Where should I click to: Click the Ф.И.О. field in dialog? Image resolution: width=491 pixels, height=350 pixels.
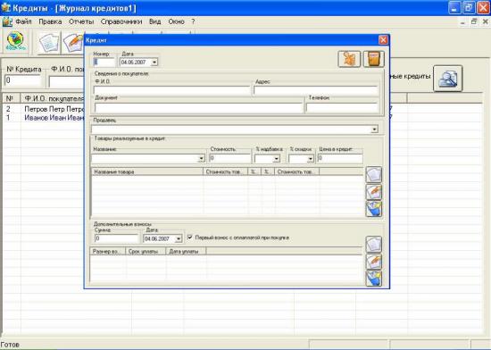point(172,91)
